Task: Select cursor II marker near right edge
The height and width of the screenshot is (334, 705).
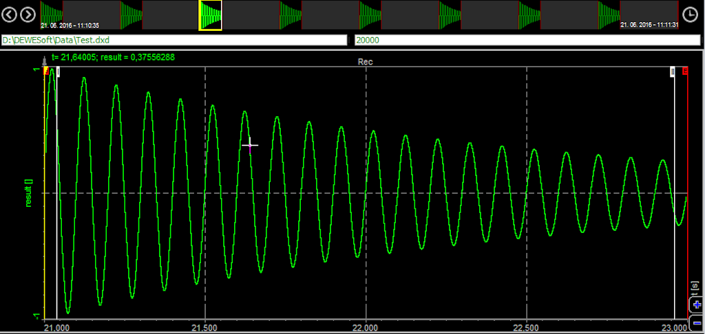Action: pyautogui.click(x=673, y=71)
